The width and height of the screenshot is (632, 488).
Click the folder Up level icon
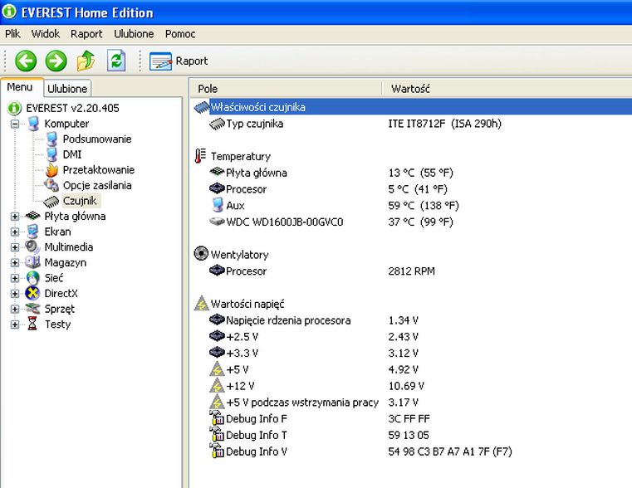pyautogui.click(x=86, y=61)
